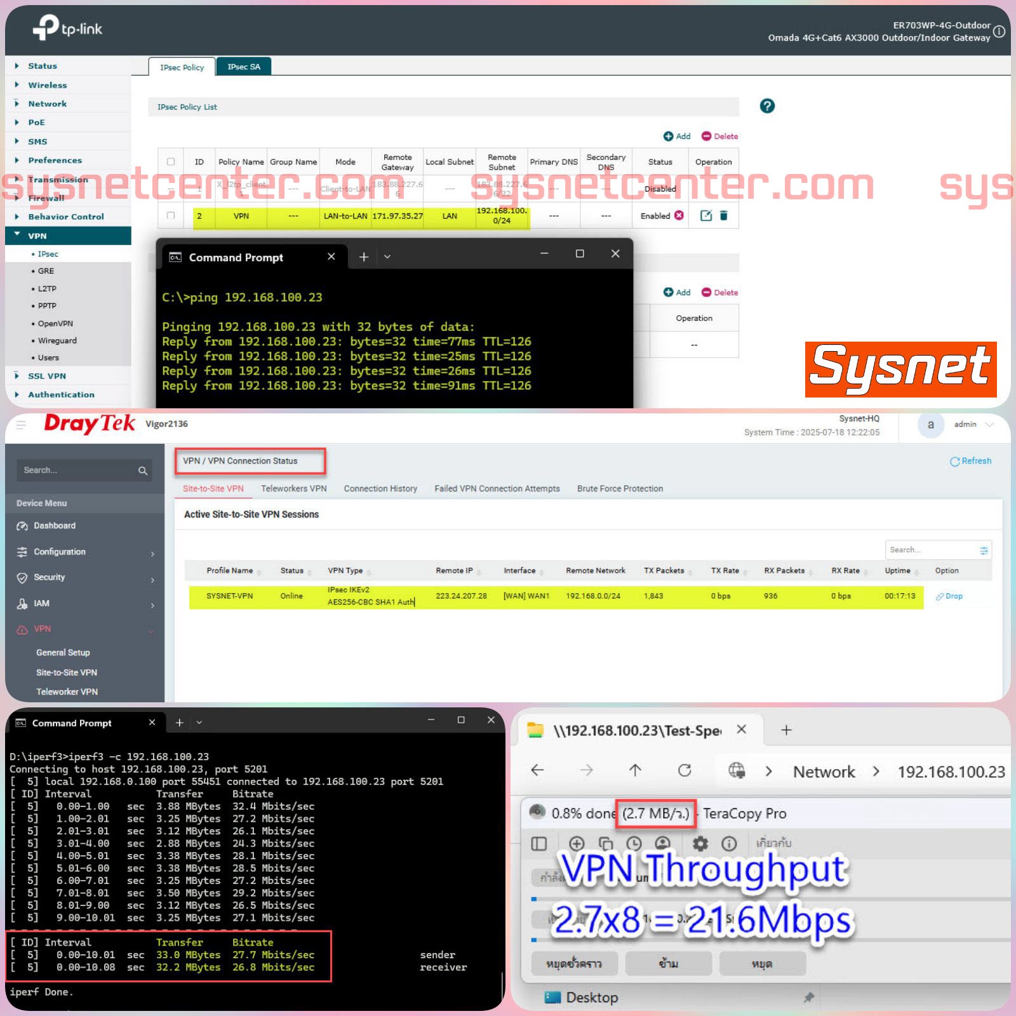This screenshot has width=1016, height=1016.
Task: Click the Network breadcrumb in File Explorer
Action: point(824,772)
